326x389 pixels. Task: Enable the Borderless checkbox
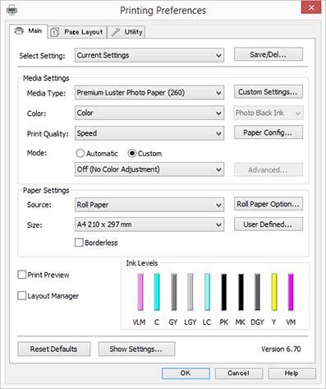click(79, 243)
